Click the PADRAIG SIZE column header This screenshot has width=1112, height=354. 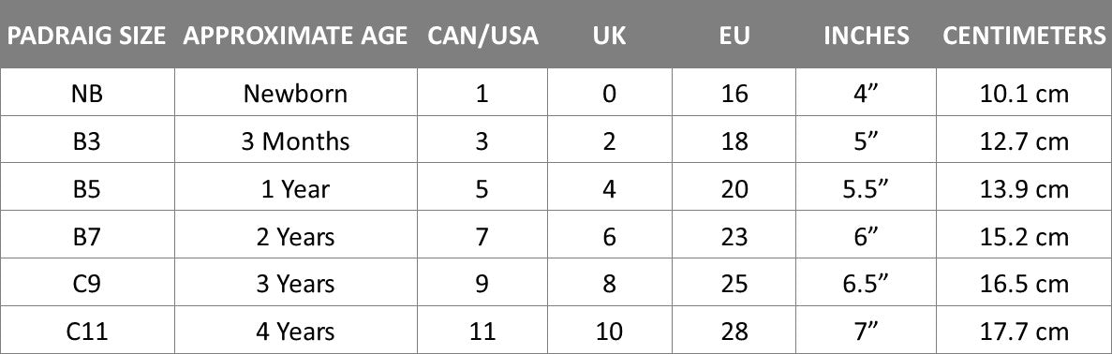86,36
